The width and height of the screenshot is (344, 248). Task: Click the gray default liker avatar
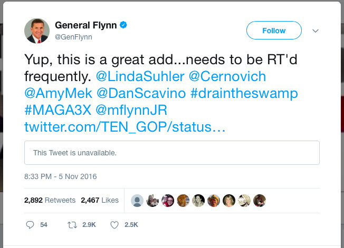137,200
